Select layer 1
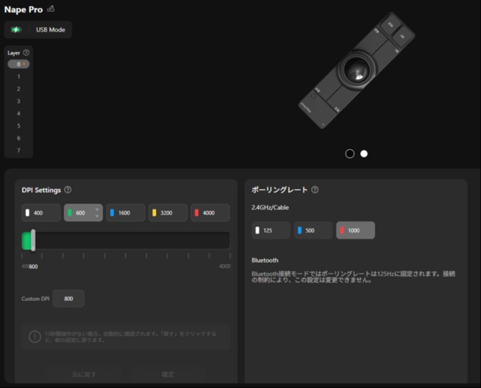The image size is (481, 388). (x=19, y=76)
